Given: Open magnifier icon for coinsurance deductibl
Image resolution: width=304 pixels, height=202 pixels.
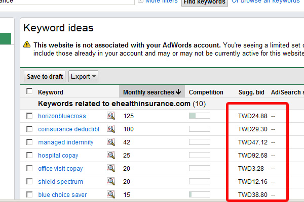Looking at the screenshot, I should point(111,129).
